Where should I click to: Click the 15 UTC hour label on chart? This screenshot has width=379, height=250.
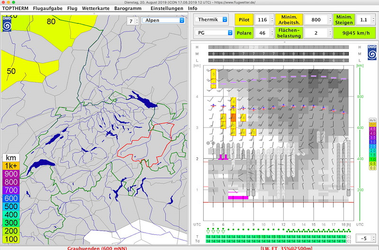314,224
